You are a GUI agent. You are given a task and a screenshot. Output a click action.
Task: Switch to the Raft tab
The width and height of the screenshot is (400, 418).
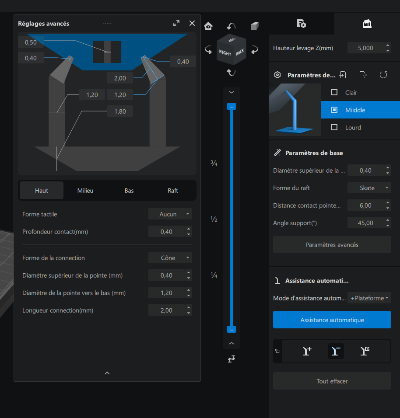pyautogui.click(x=173, y=191)
